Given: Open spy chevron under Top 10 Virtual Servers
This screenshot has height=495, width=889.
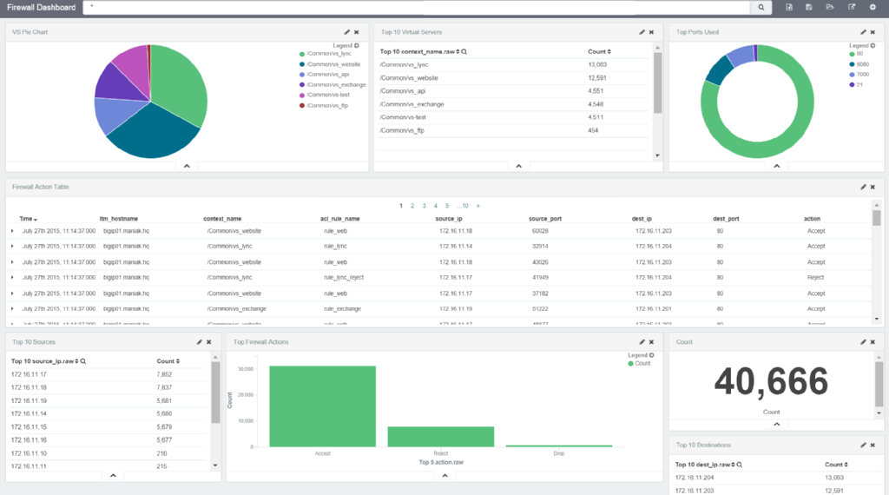Looking at the screenshot, I should click(518, 166).
